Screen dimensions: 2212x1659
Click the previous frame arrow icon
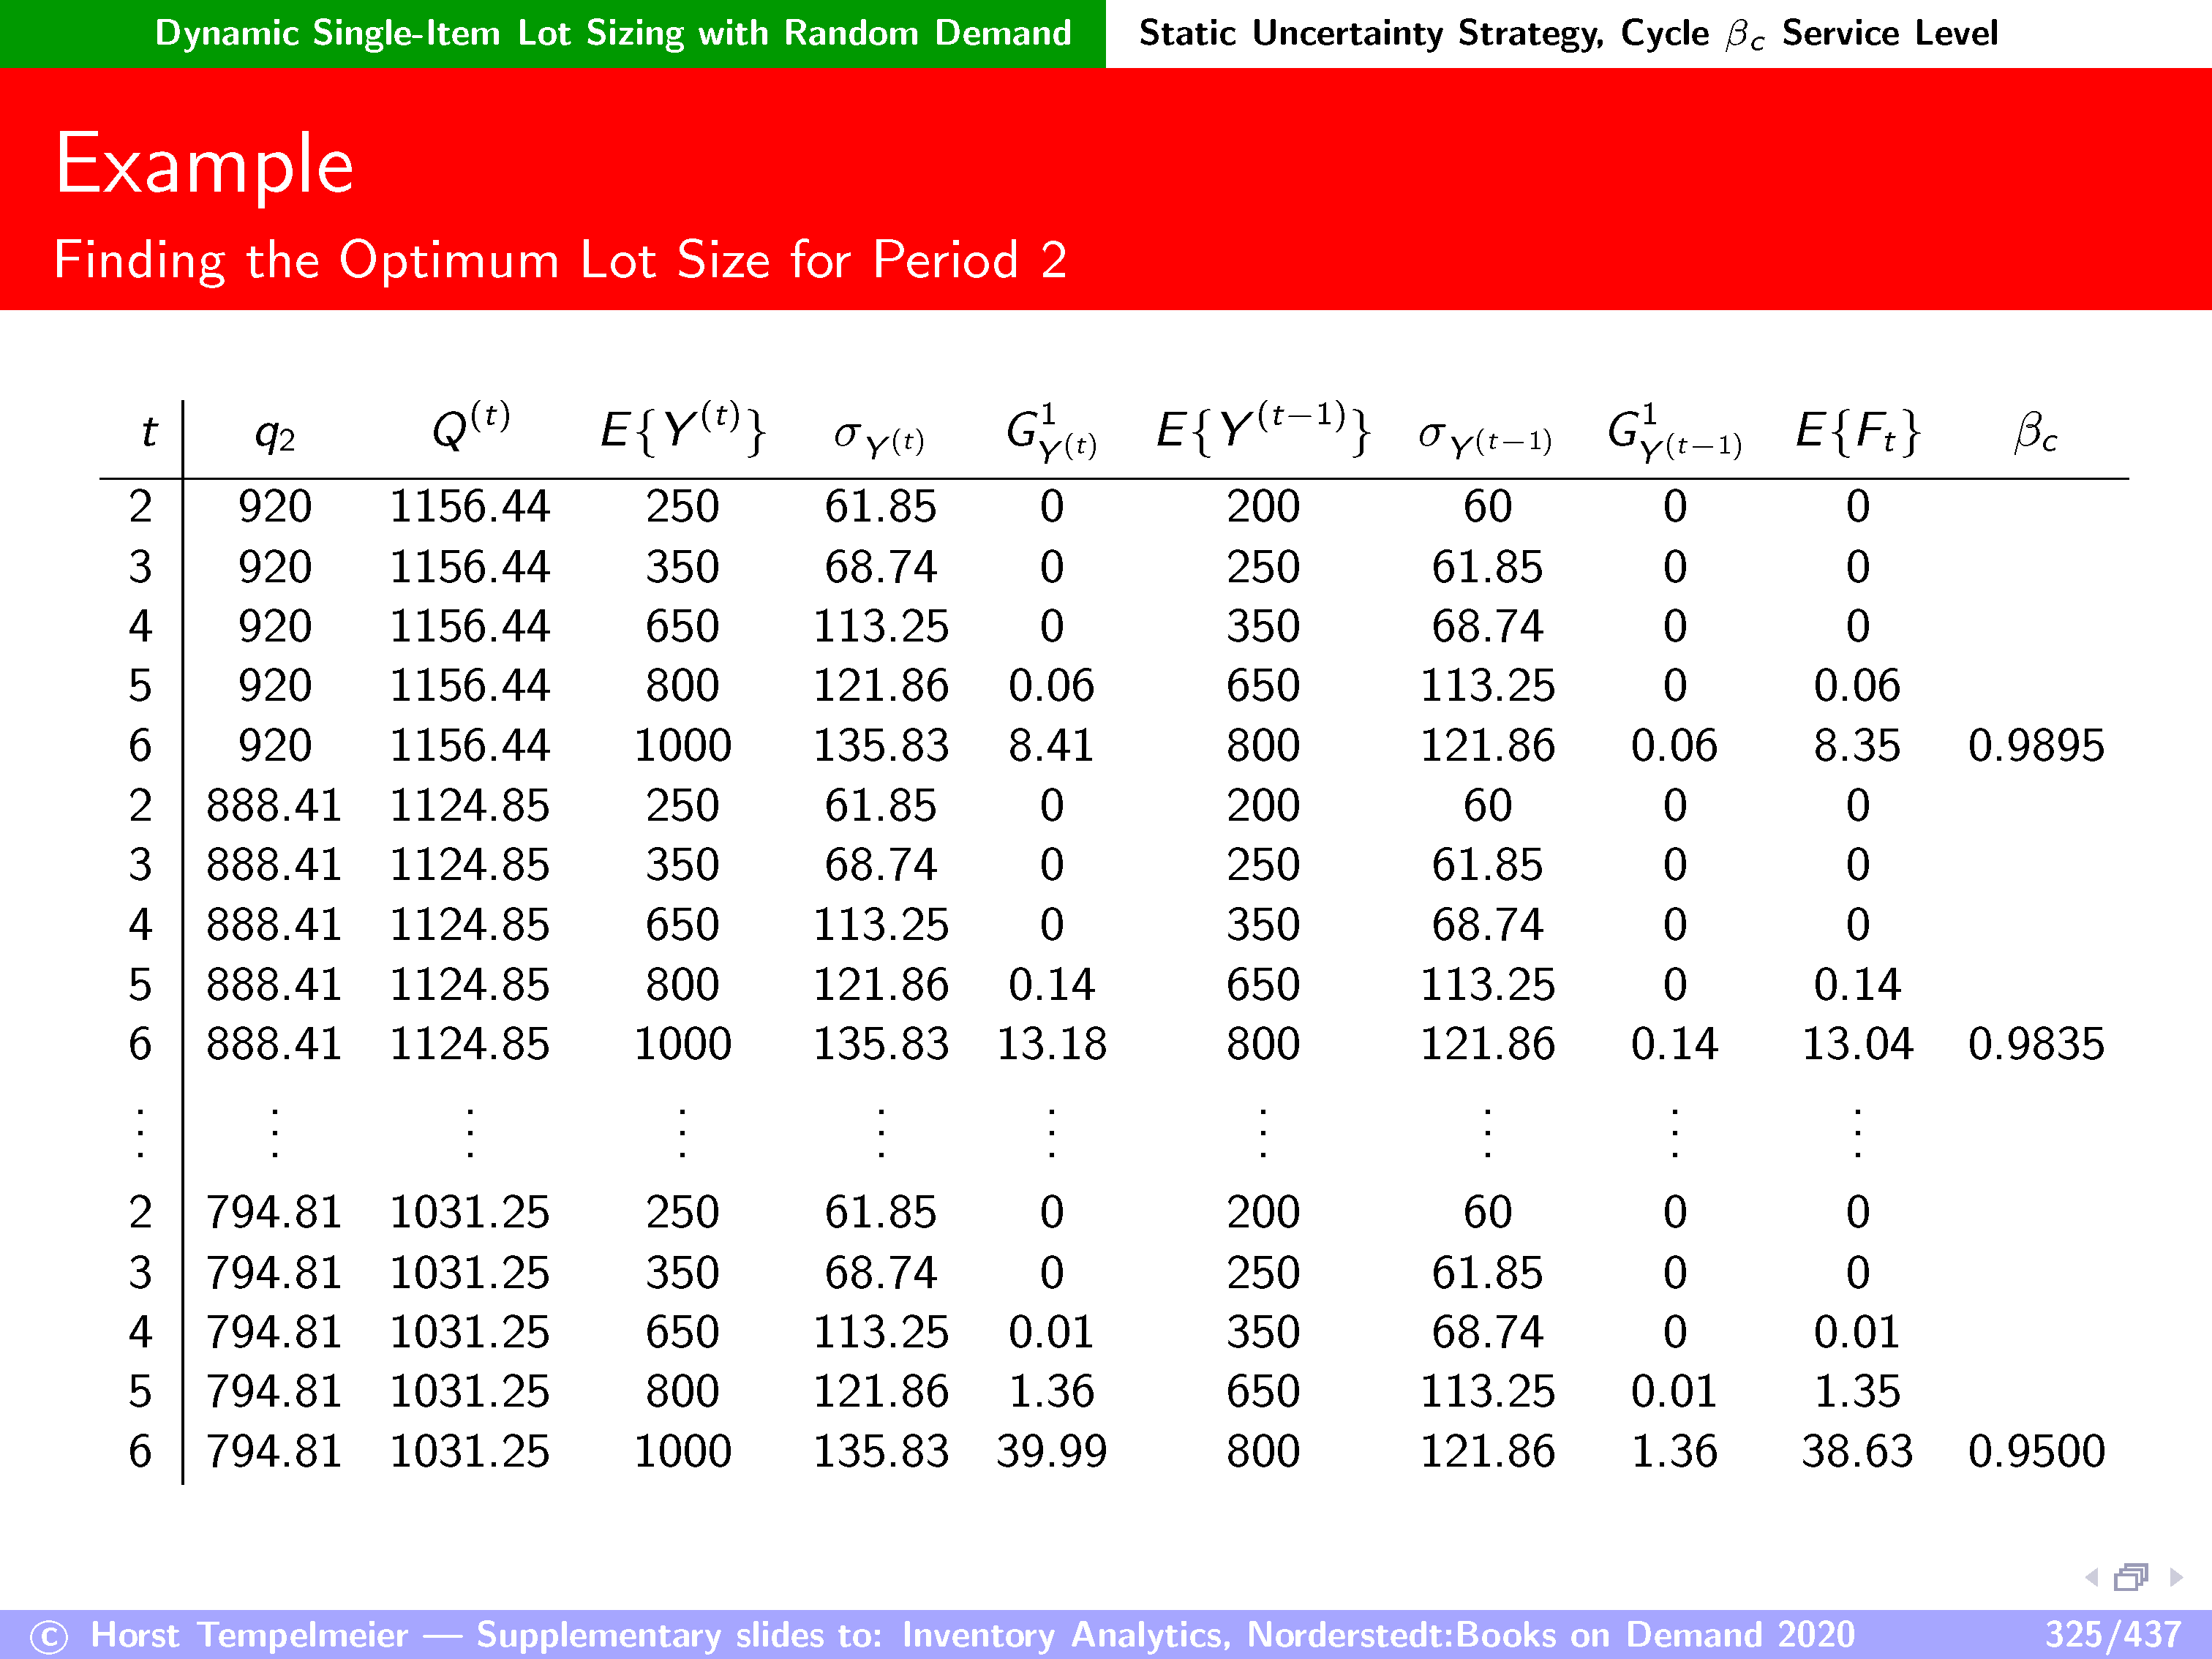pyautogui.click(x=2092, y=1578)
